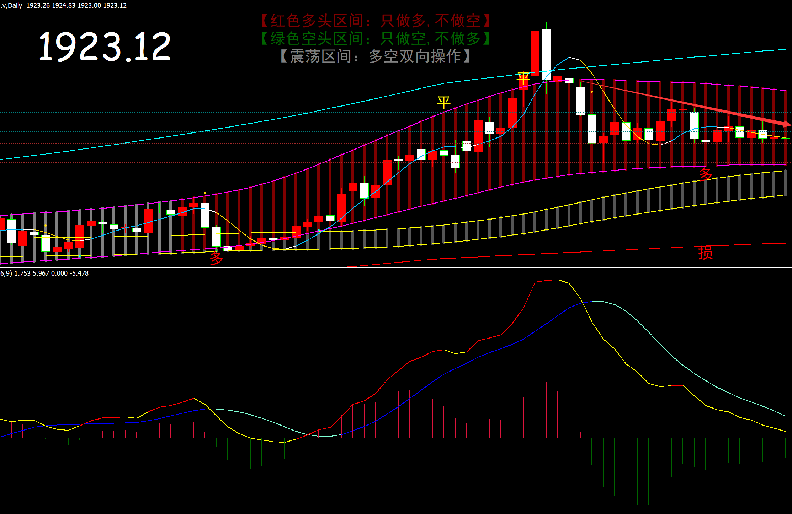Click the upper yellow 平 marker near the peak
The height and width of the screenshot is (514, 792).
(x=523, y=79)
